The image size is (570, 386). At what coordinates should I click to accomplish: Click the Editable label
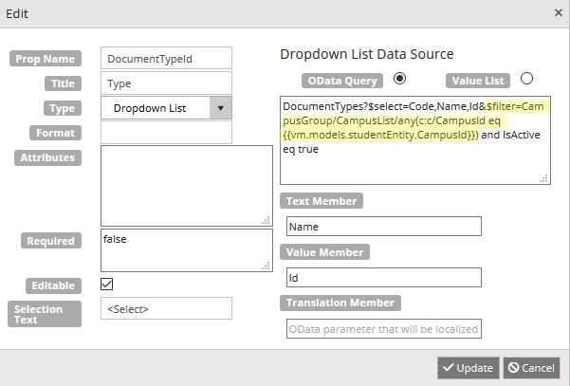pyautogui.click(x=53, y=285)
